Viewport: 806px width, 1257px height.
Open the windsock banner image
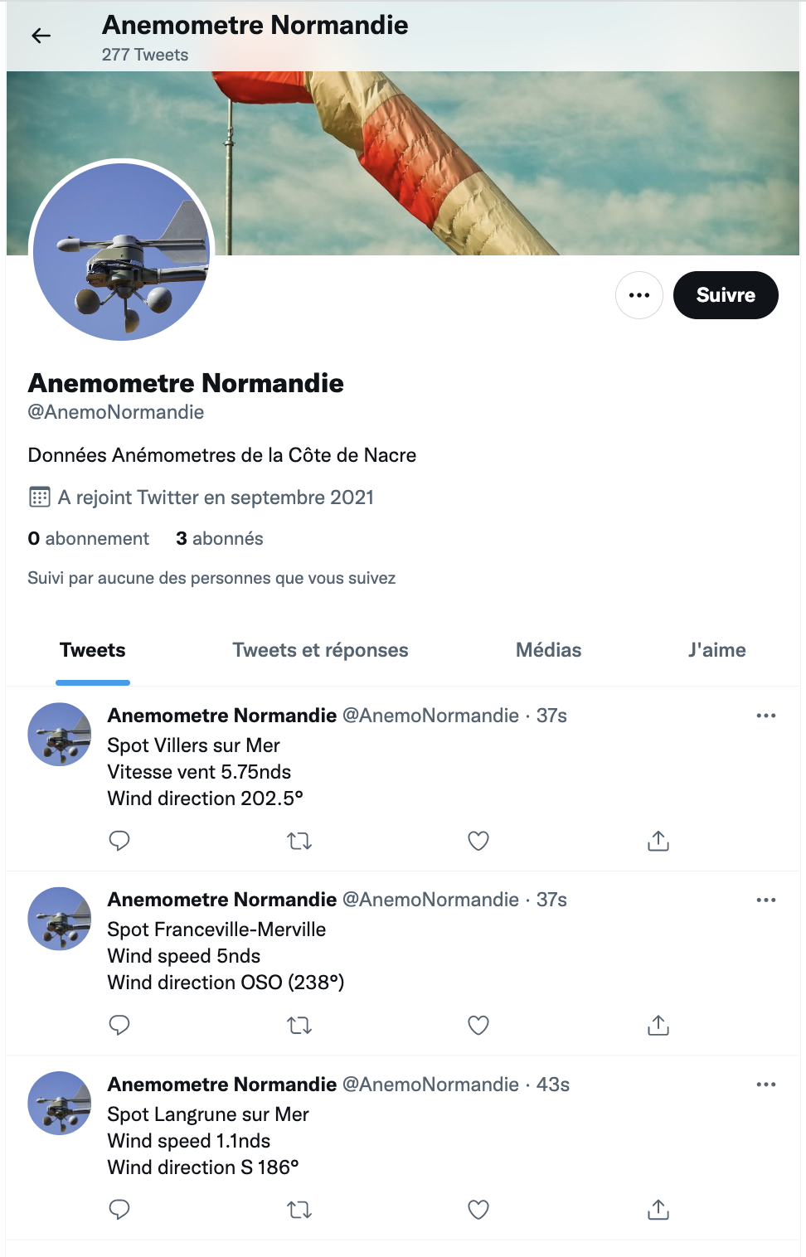point(498,163)
